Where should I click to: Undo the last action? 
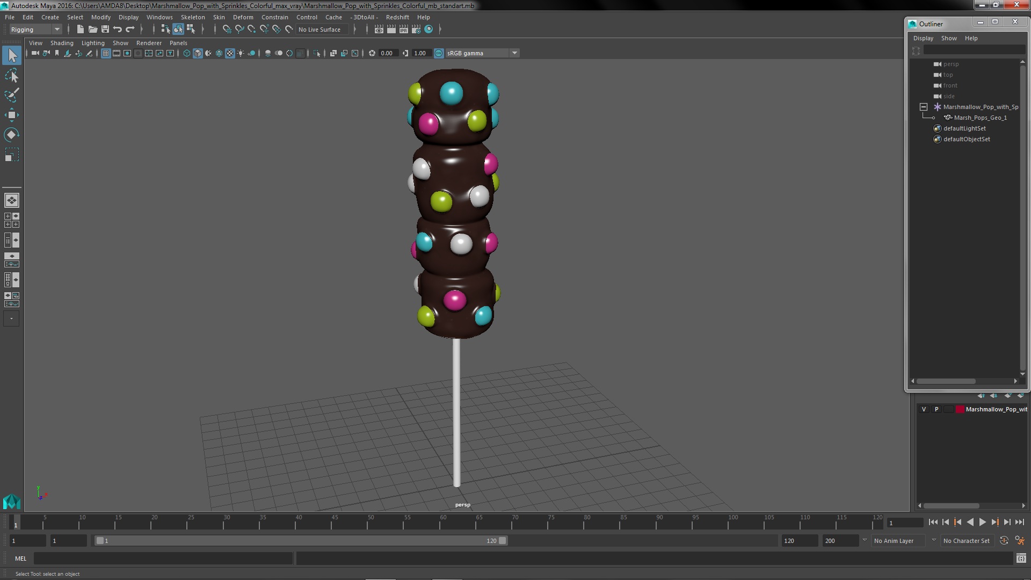tap(118, 30)
